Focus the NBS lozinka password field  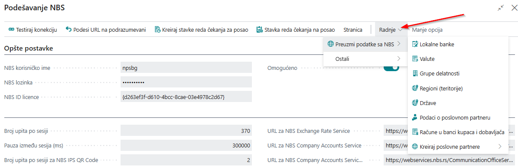(x=186, y=82)
